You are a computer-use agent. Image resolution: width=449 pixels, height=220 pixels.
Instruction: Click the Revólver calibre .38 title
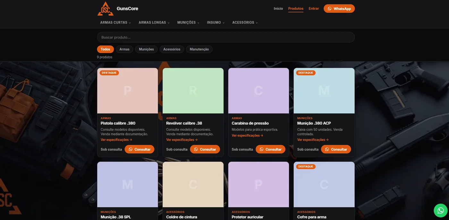click(x=184, y=123)
